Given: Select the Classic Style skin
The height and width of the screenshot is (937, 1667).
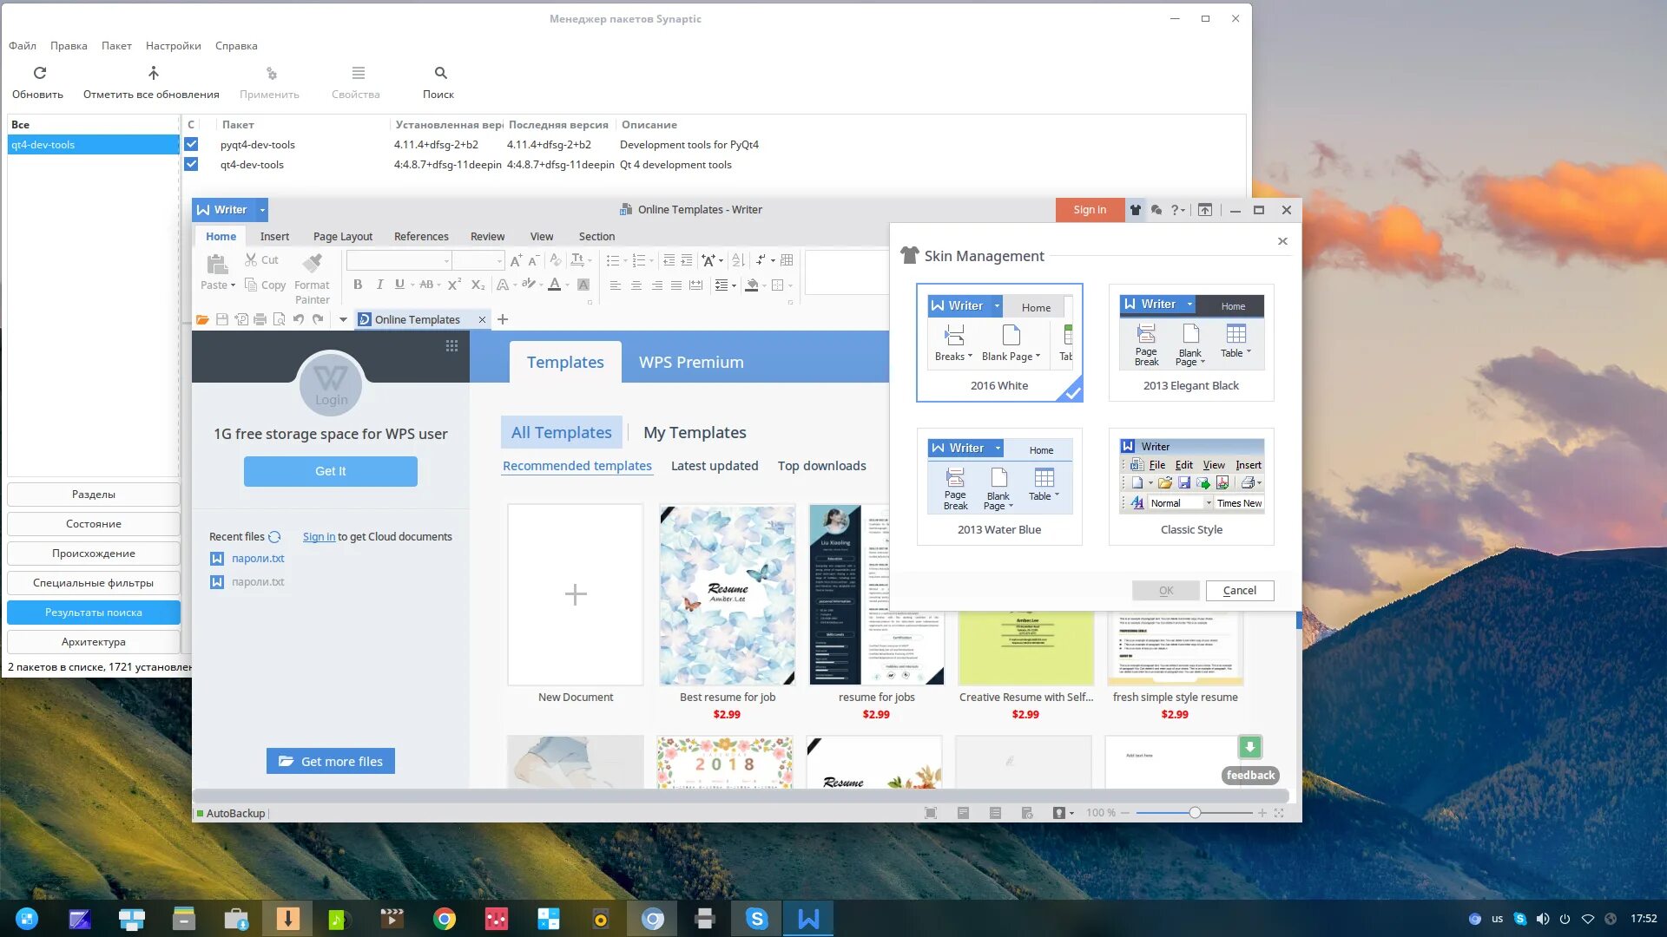Looking at the screenshot, I should (x=1191, y=487).
